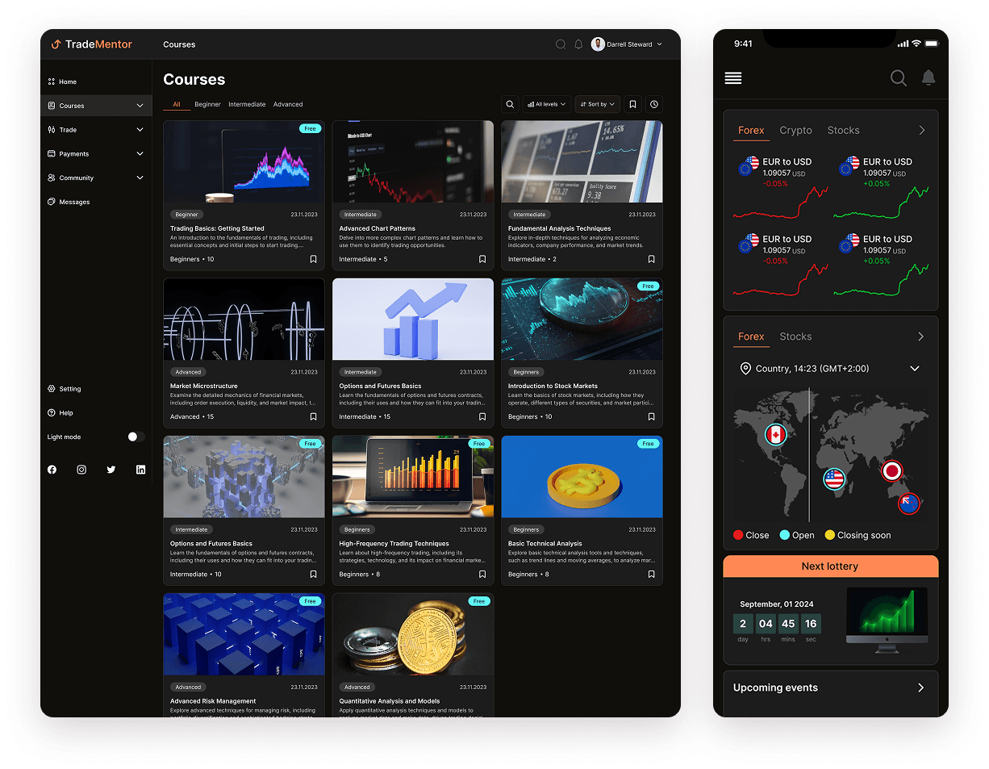Open the All levels dropdown
989x769 pixels.
click(547, 104)
